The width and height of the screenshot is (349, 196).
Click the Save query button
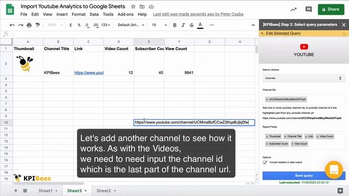(x=304, y=175)
